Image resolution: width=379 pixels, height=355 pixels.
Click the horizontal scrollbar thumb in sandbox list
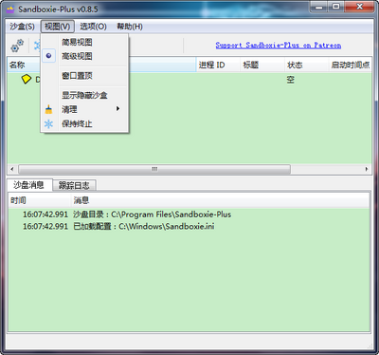point(154,169)
